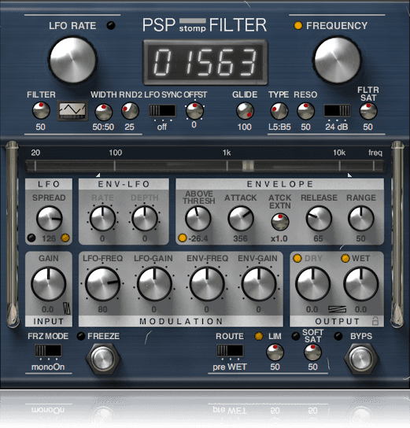
Task: Click the ENV-GAIN modulation knob
Action: pyautogui.click(x=258, y=284)
